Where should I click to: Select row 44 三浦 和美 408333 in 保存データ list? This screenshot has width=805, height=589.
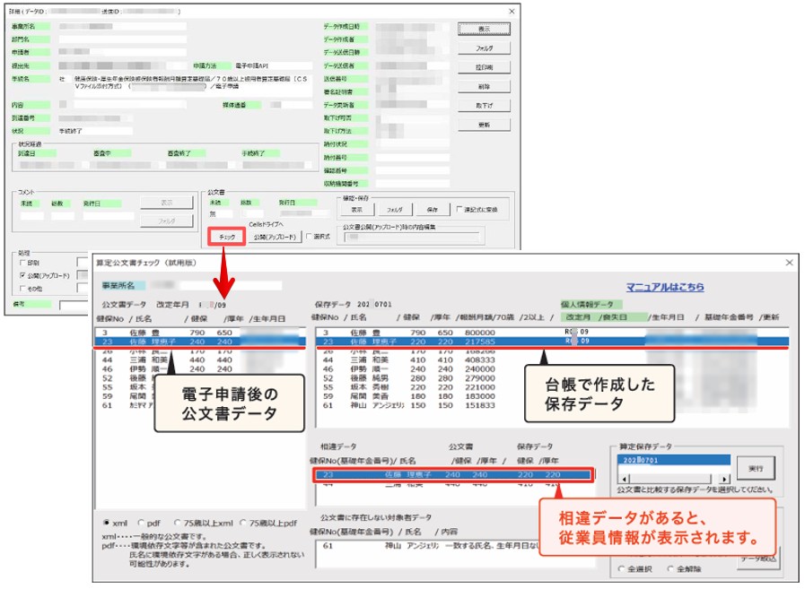pos(552,359)
